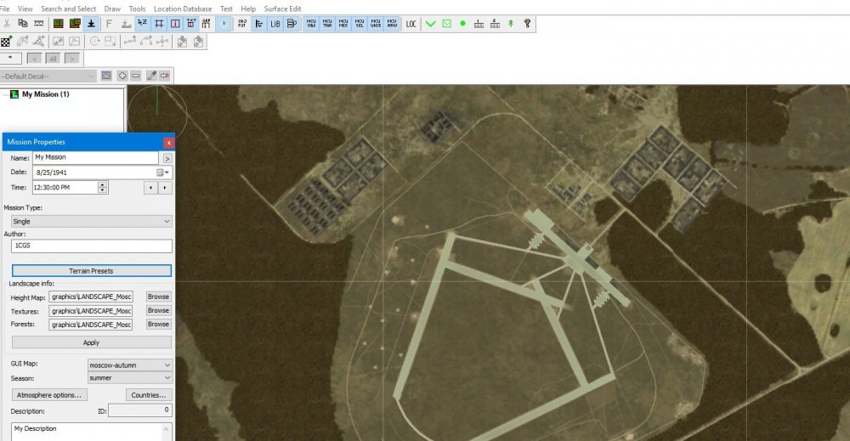The height and width of the screenshot is (441, 850).
Task: Click the scissors Cut icon
Action: click(5, 24)
